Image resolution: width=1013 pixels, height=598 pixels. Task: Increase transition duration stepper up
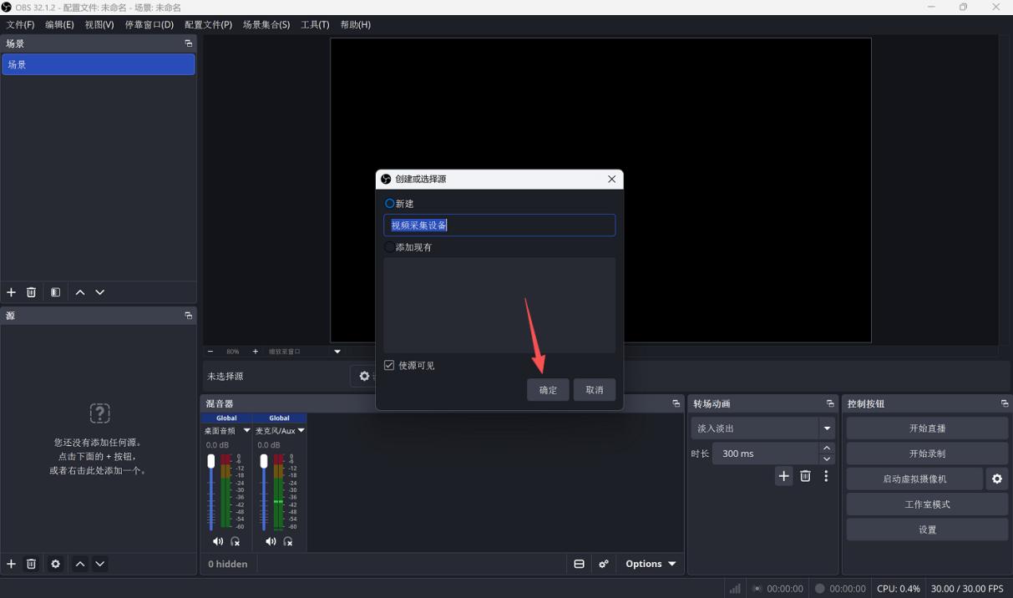[827, 448]
